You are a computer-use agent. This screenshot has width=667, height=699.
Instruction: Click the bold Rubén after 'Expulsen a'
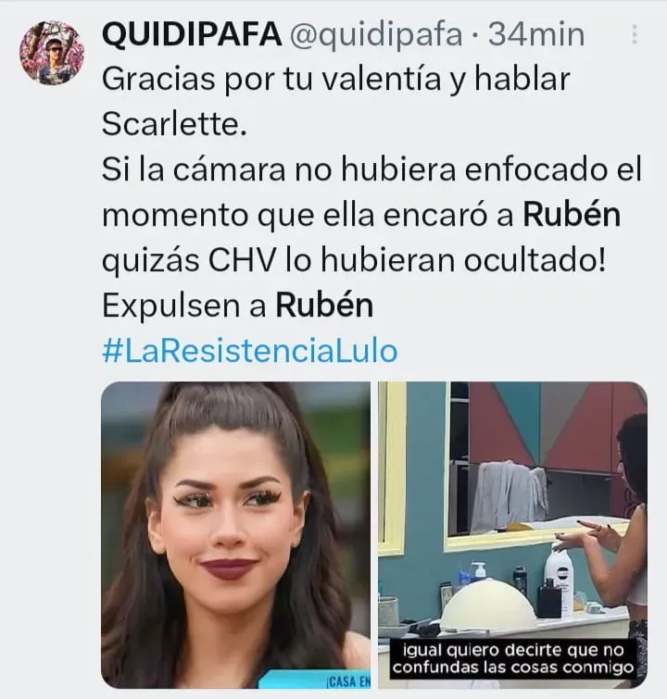point(324,306)
